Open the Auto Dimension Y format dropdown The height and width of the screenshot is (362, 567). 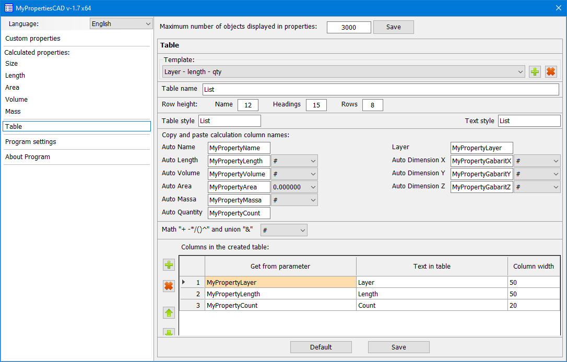click(x=537, y=174)
